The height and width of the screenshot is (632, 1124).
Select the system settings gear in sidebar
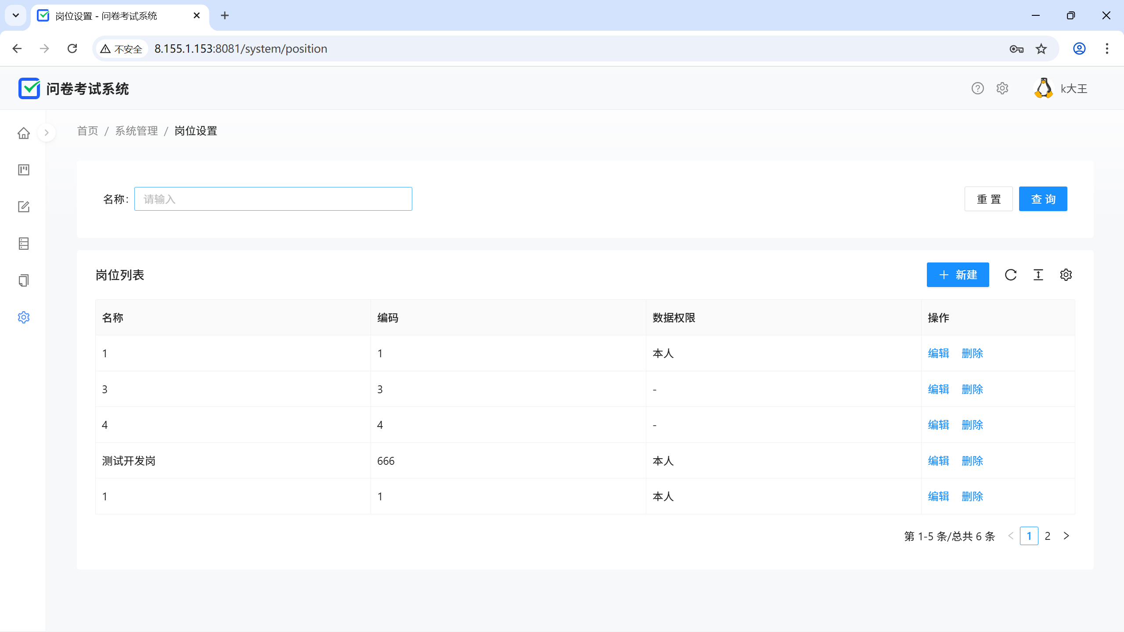click(x=24, y=317)
